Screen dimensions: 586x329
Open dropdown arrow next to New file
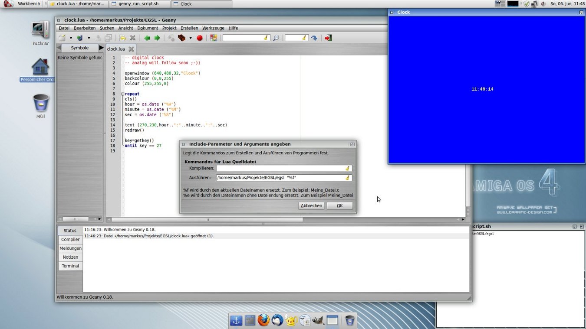pos(71,38)
